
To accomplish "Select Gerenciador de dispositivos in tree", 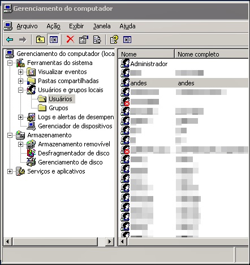I will tap(75, 126).
